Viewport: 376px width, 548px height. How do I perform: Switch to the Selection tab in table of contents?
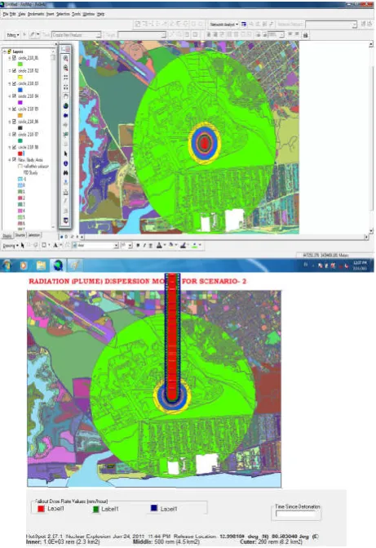[34, 235]
